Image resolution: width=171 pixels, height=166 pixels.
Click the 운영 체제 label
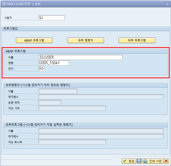14,103
